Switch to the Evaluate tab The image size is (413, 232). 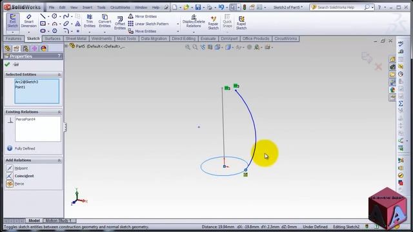pyautogui.click(x=208, y=39)
